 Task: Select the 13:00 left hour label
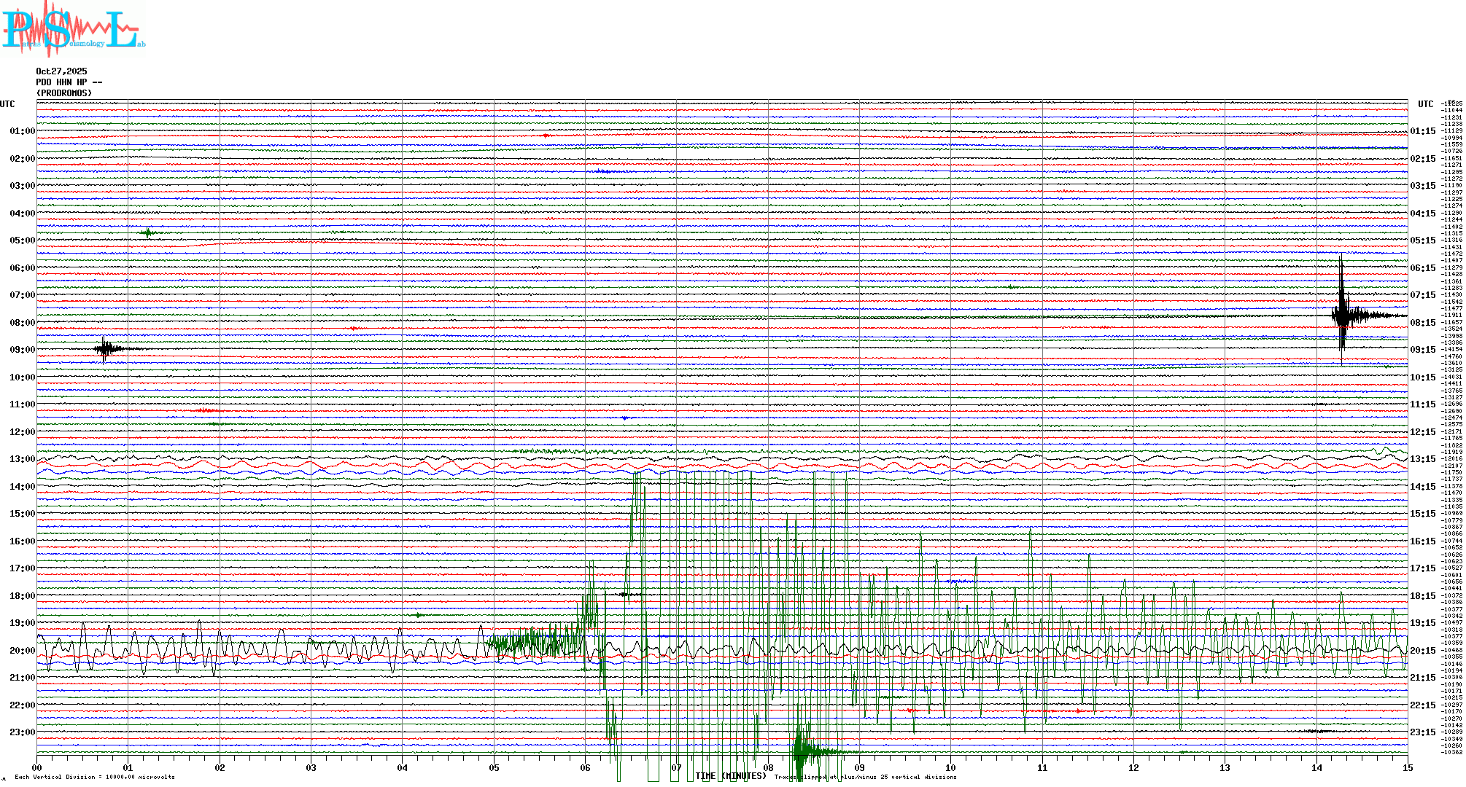(22, 459)
